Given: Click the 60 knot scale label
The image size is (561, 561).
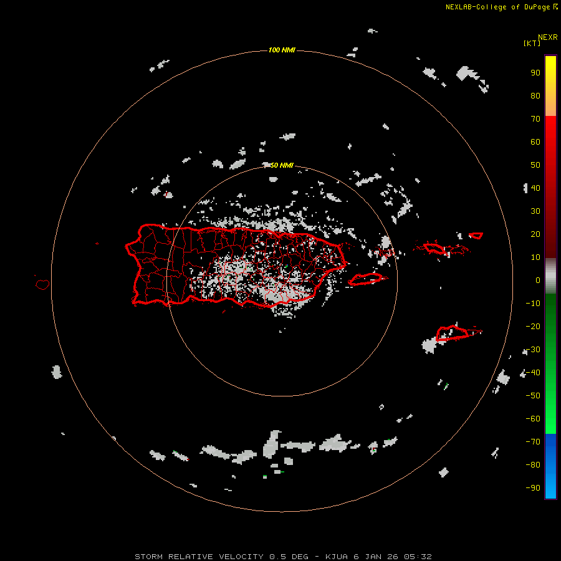Looking at the screenshot, I should pyautogui.click(x=535, y=141).
